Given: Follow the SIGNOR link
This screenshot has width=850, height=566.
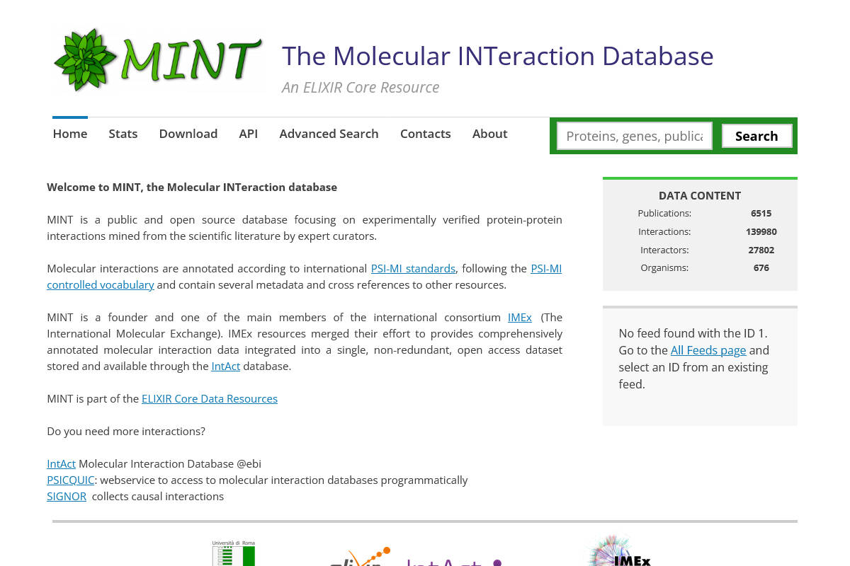Looking at the screenshot, I should click(66, 496).
